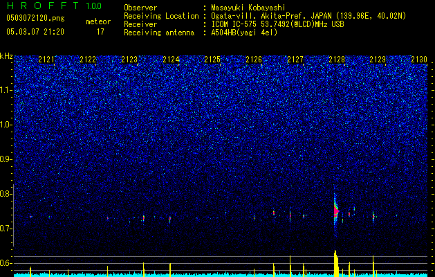Click the 2128 time marker
The width and height of the screenshot is (435, 277).
pos(337,60)
